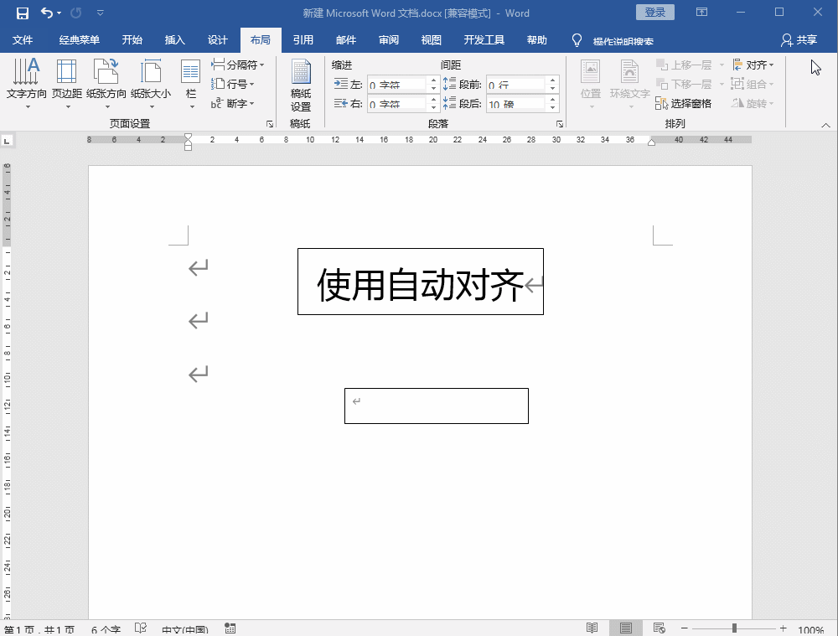Switch to the 经典菜单 tab

[79, 40]
